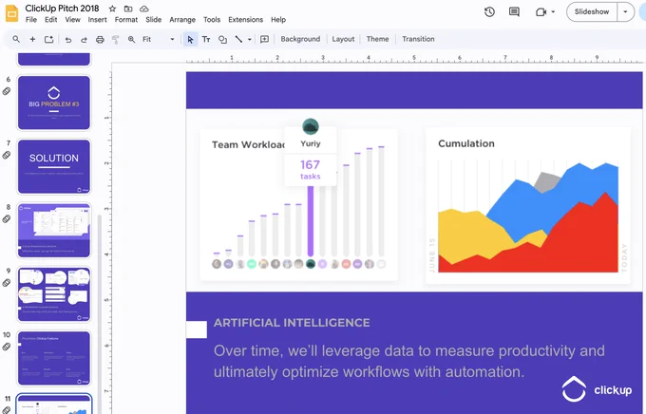Open the Fit zoom level dropdown
Screen dimensions: 646x414
pyautogui.click(x=159, y=39)
